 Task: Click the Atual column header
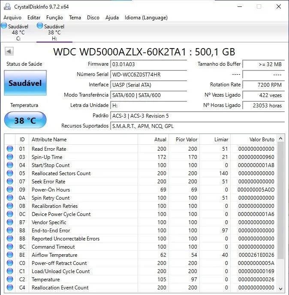[x=154, y=140]
